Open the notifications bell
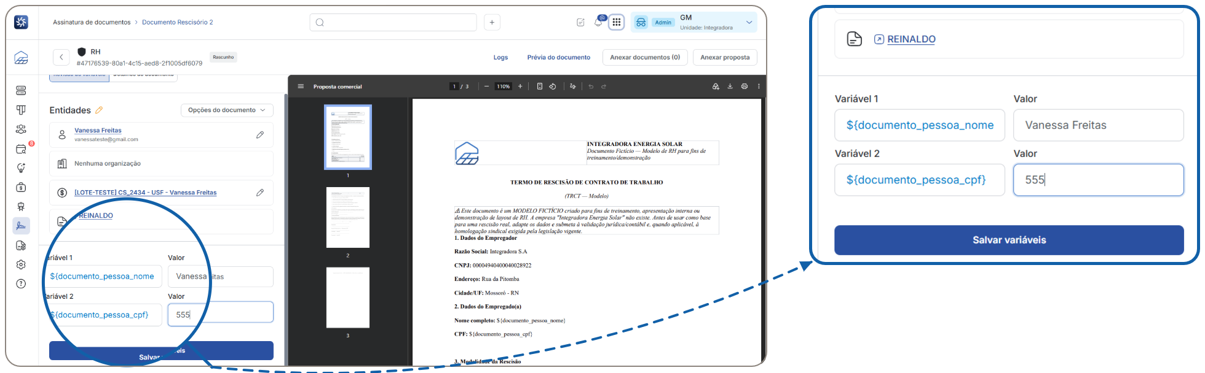 tap(598, 22)
